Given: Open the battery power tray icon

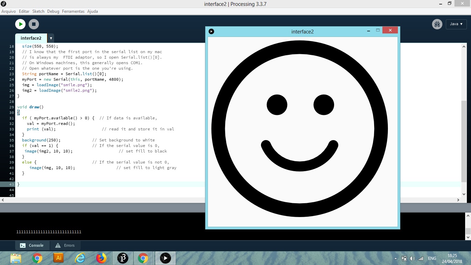Looking at the screenshot, I should pyautogui.click(x=404, y=258).
